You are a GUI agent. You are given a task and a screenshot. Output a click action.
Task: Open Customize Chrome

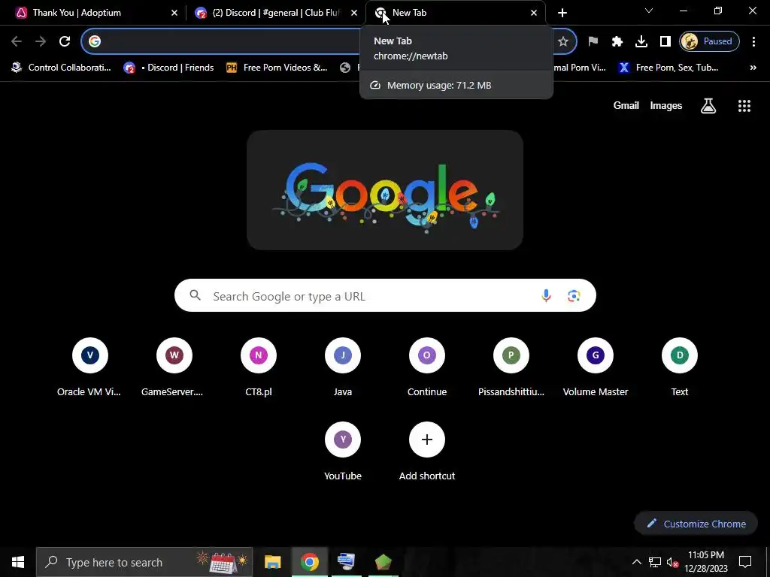(696, 524)
